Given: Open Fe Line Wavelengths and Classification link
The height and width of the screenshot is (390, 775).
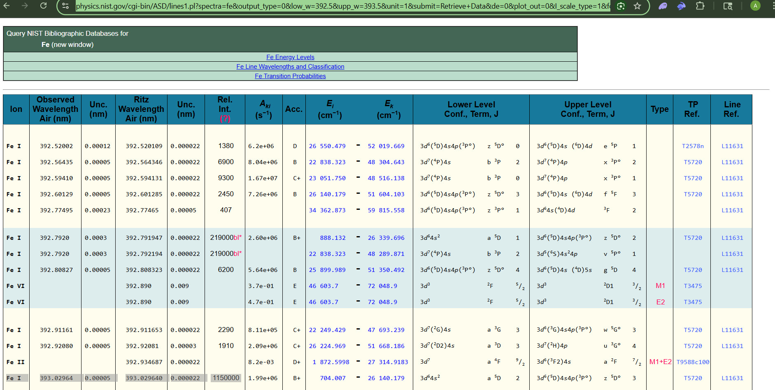Looking at the screenshot, I should pyautogui.click(x=290, y=67).
